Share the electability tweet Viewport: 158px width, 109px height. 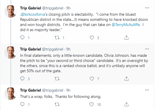(x=126, y=37)
